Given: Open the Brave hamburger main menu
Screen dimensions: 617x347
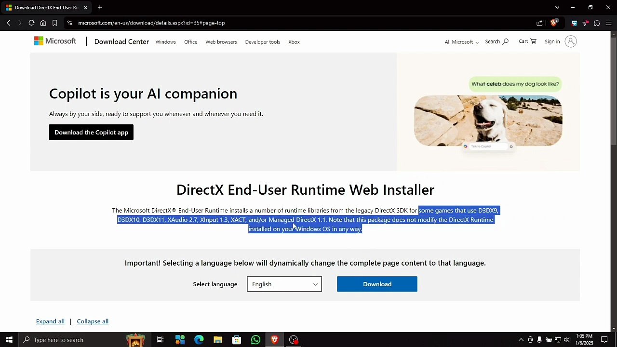Looking at the screenshot, I should (608, 23).
